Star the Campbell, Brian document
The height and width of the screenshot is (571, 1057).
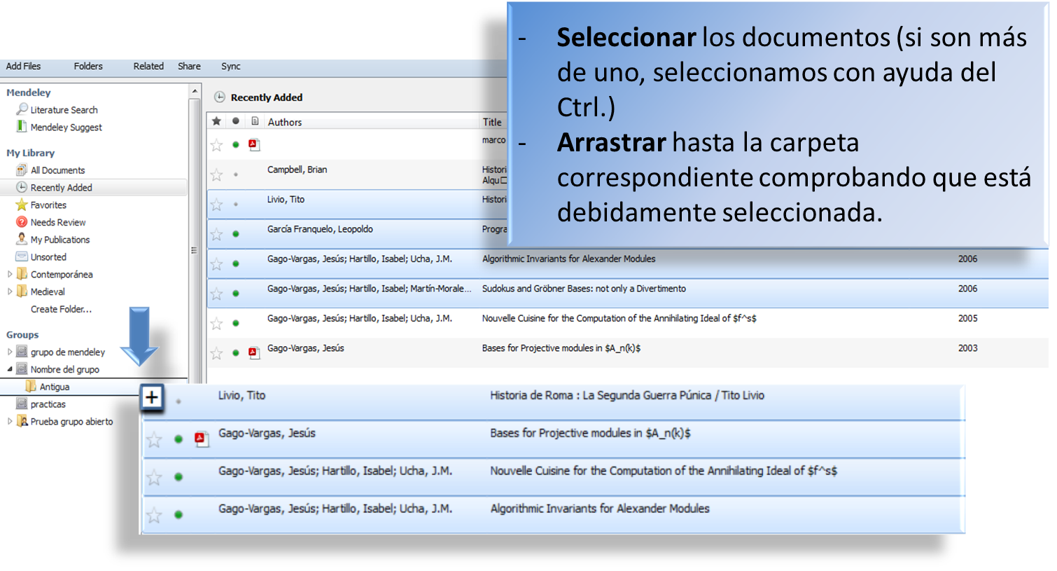[x=217, y=174]
